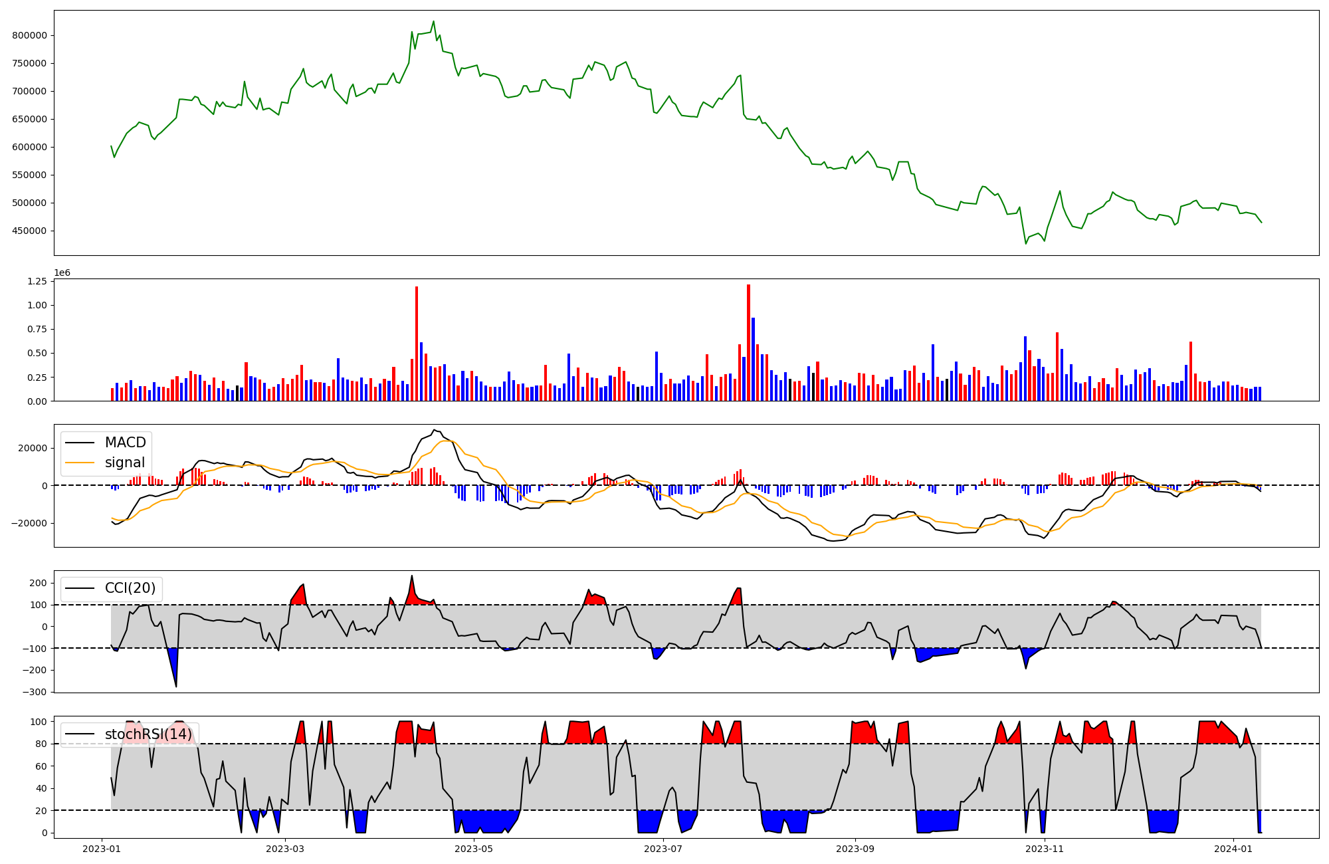Click the tall blue volume bar after July peak

click(753, 359)
